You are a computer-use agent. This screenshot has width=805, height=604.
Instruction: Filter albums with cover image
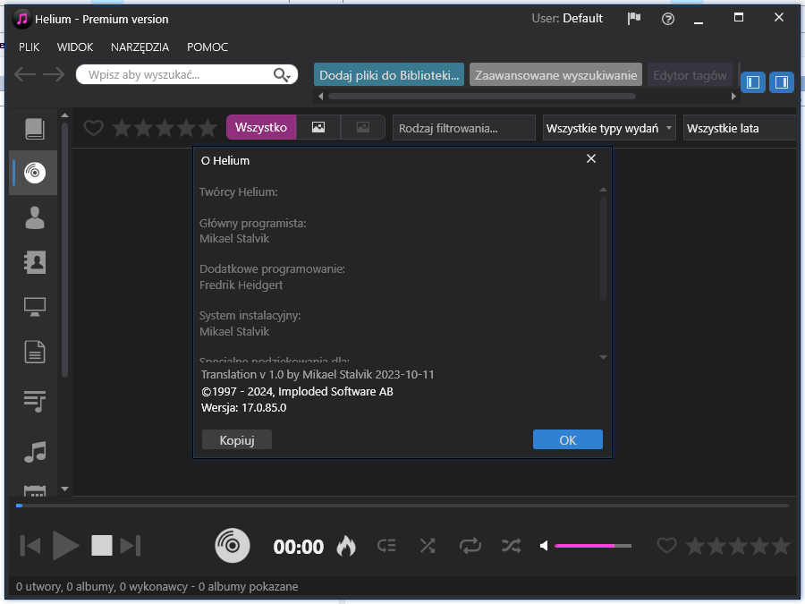pyautogui.click(x=318, y=127)
